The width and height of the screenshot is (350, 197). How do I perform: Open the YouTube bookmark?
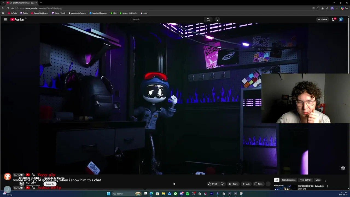pos(12,13)
